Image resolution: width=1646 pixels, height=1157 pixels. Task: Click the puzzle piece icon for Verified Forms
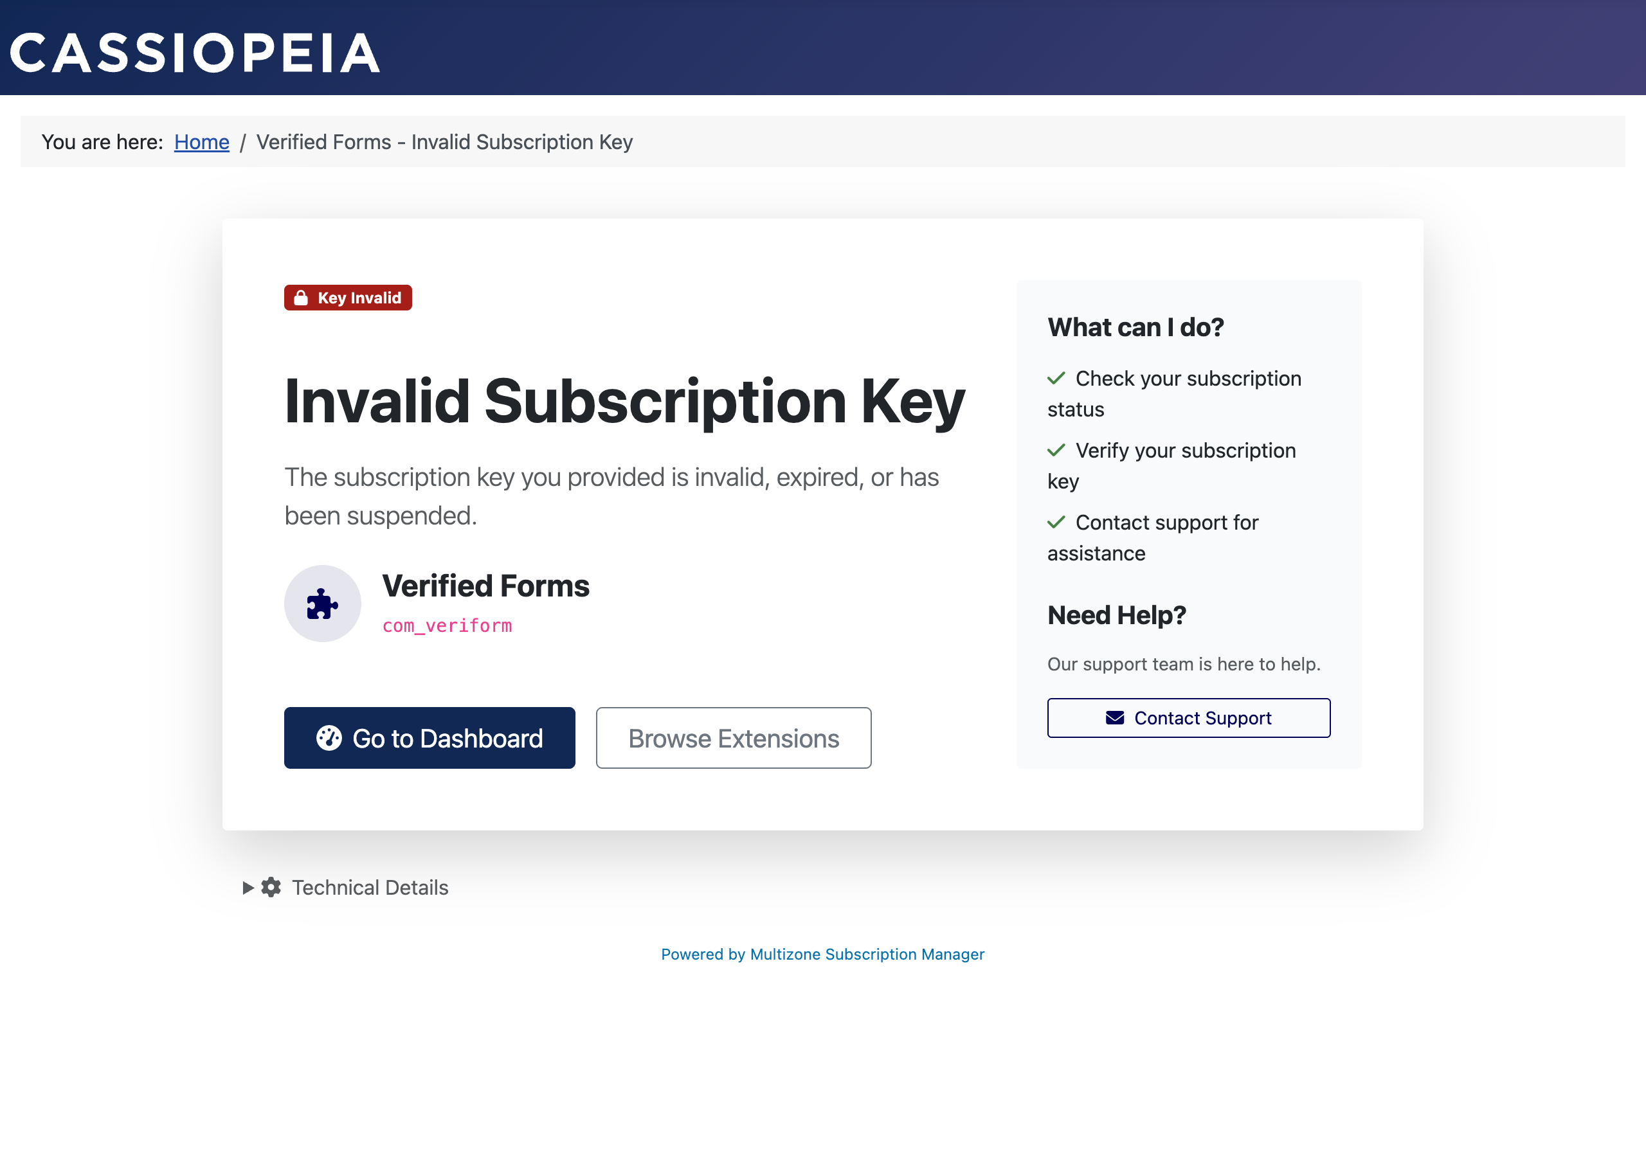point(322,603)
